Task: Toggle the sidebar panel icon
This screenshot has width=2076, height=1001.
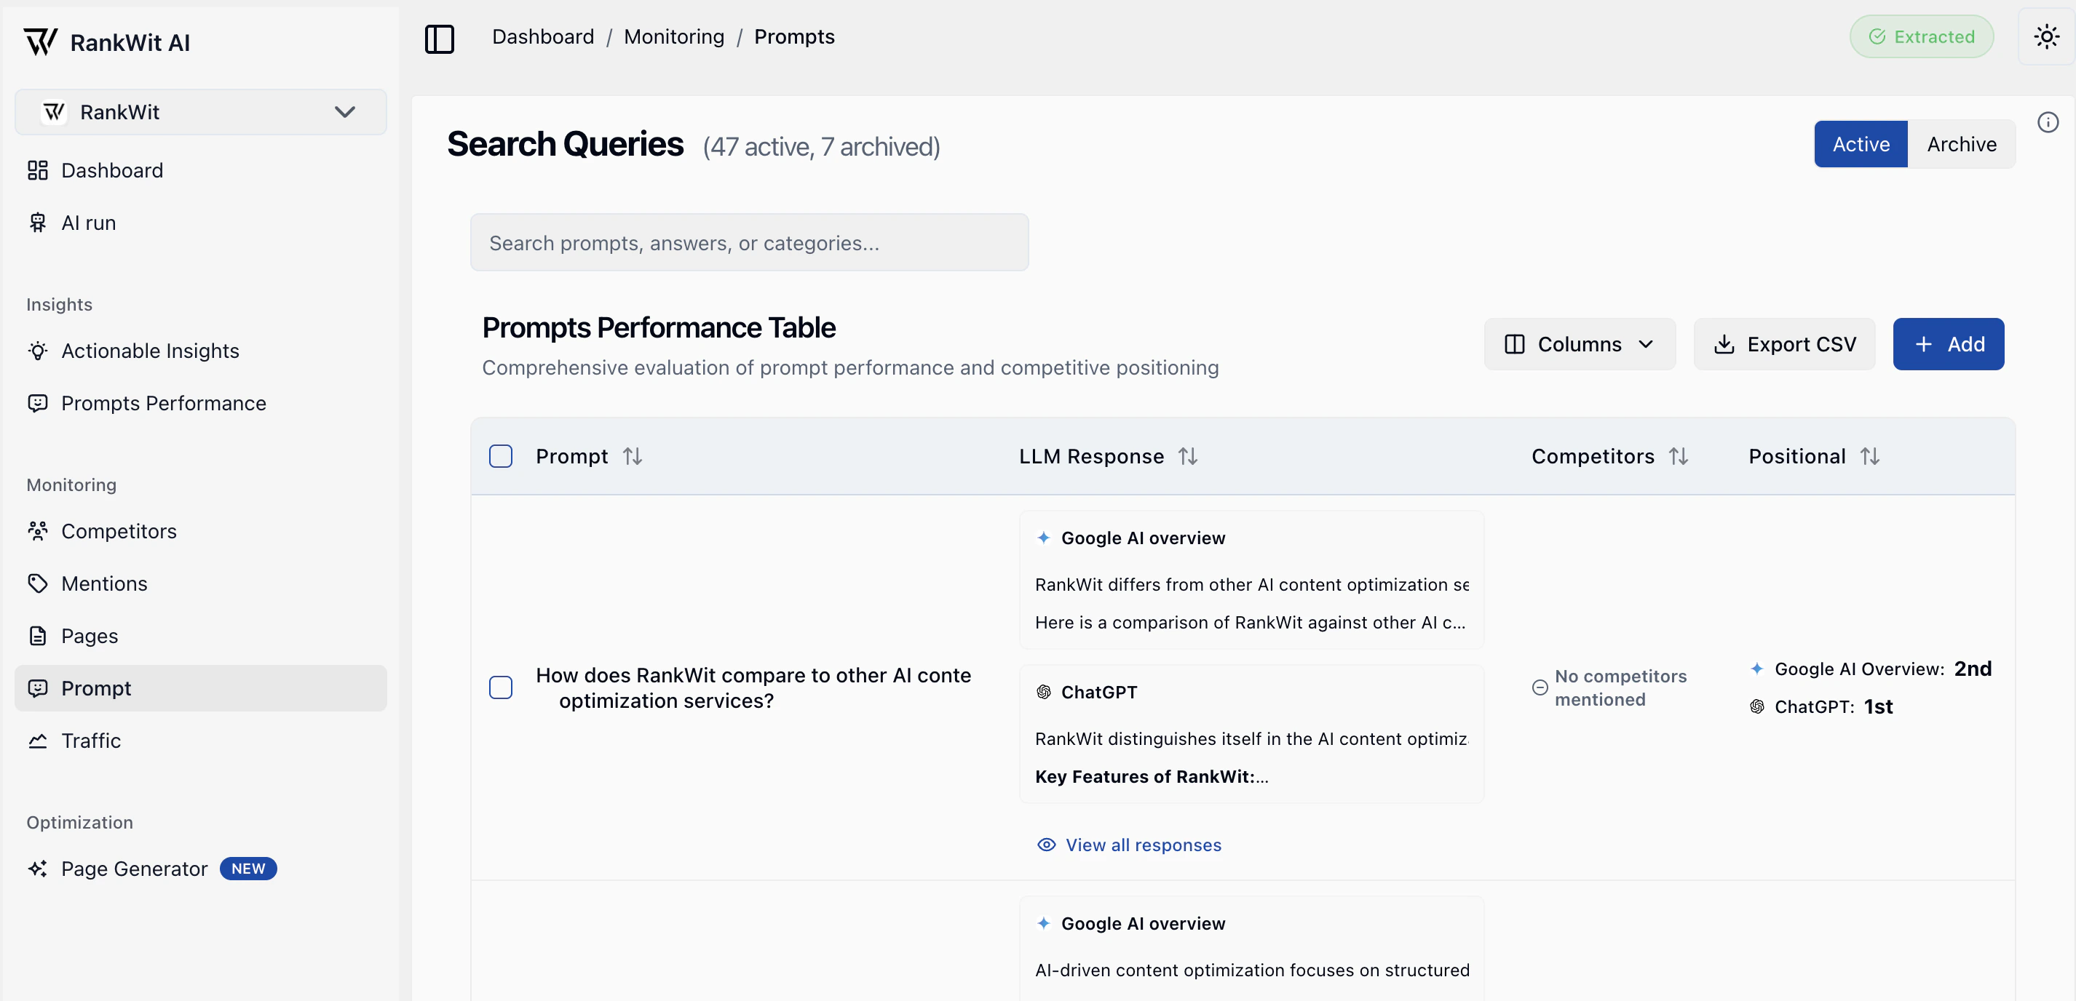Action: (439, 38)
